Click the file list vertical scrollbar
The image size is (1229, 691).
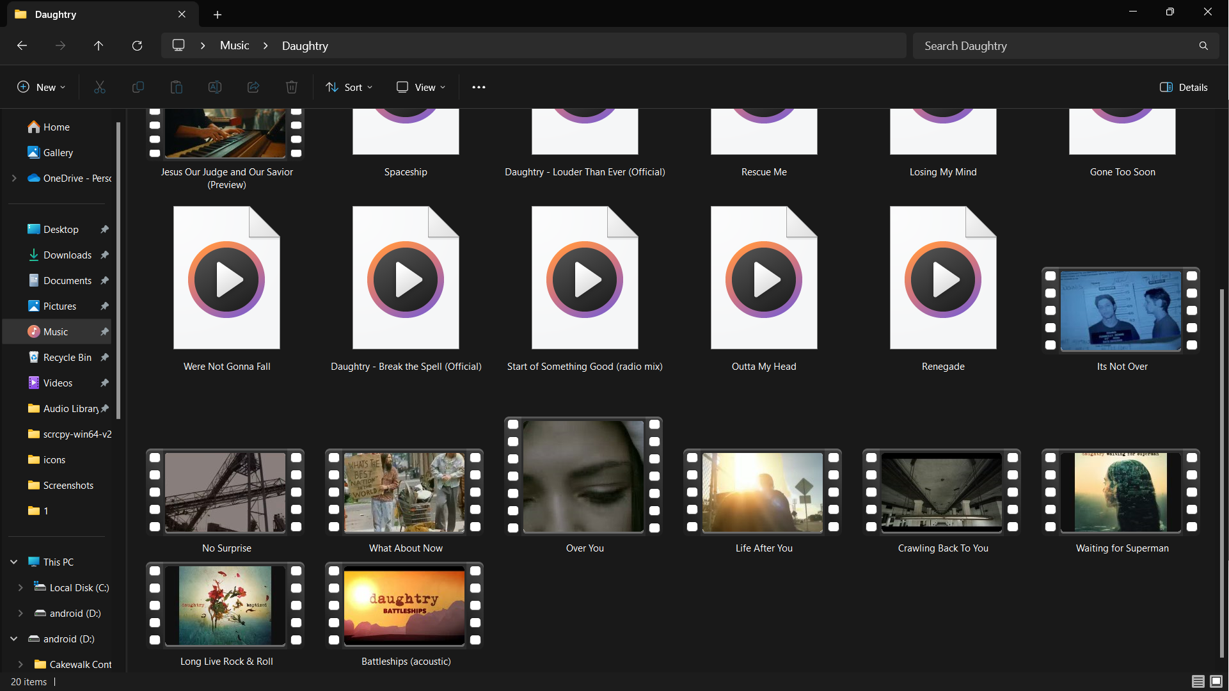click(1222, 473)
